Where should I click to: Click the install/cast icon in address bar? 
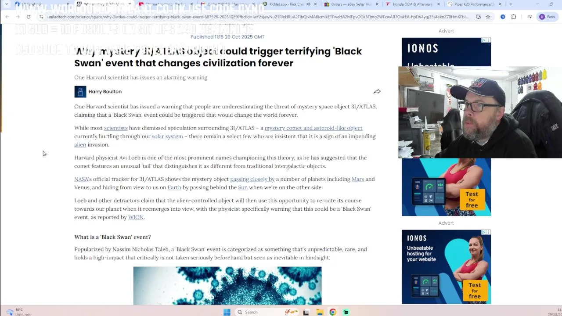click(x=478, y=17)
